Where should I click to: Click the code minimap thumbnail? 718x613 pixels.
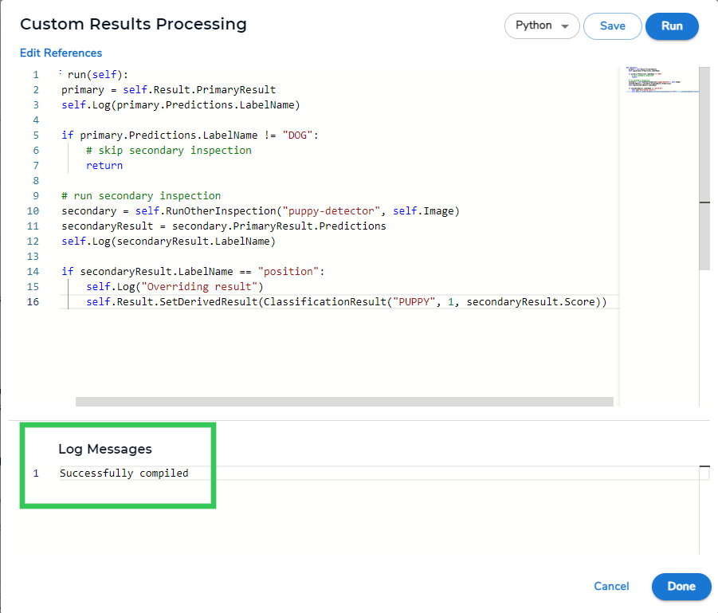pos(661,81)
